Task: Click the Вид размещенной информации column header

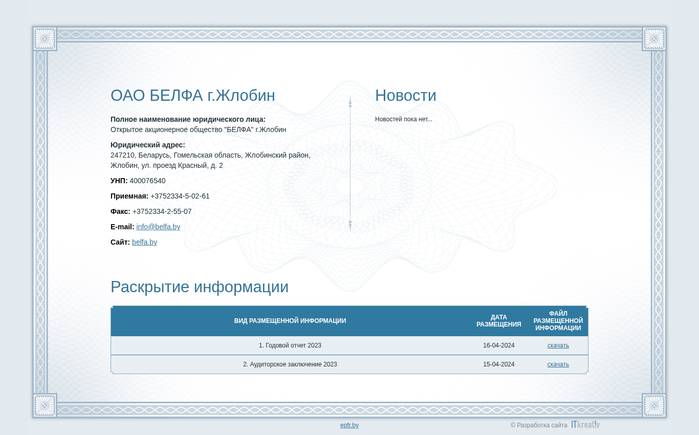Action: pos(290,321)
